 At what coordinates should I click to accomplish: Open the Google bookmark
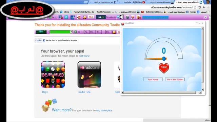[195, 12]
